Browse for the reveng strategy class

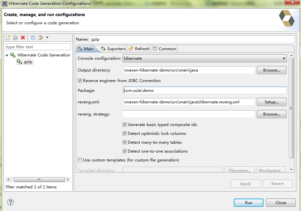tap(272, 114)
